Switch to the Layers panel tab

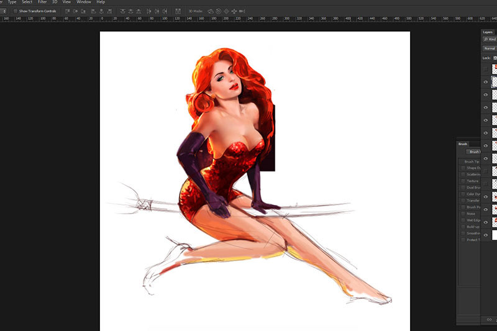tap(488, 32)
